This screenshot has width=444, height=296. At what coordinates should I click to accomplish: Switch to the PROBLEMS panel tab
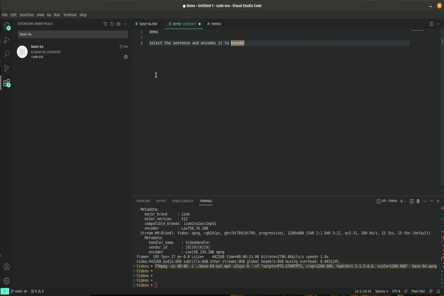pyautogui.click(x=143, y=201)
